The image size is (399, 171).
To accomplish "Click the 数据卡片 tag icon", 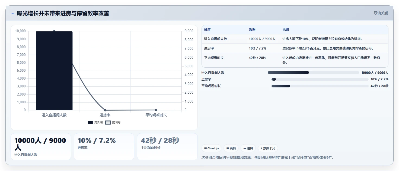I will (x=261, y=148).
